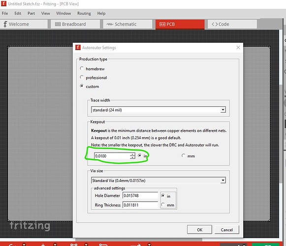Open the Window menu
This screenshot has height=246, width=286.
(64, 13)
